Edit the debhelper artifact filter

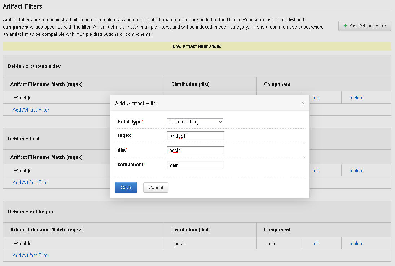pos(315,243)
